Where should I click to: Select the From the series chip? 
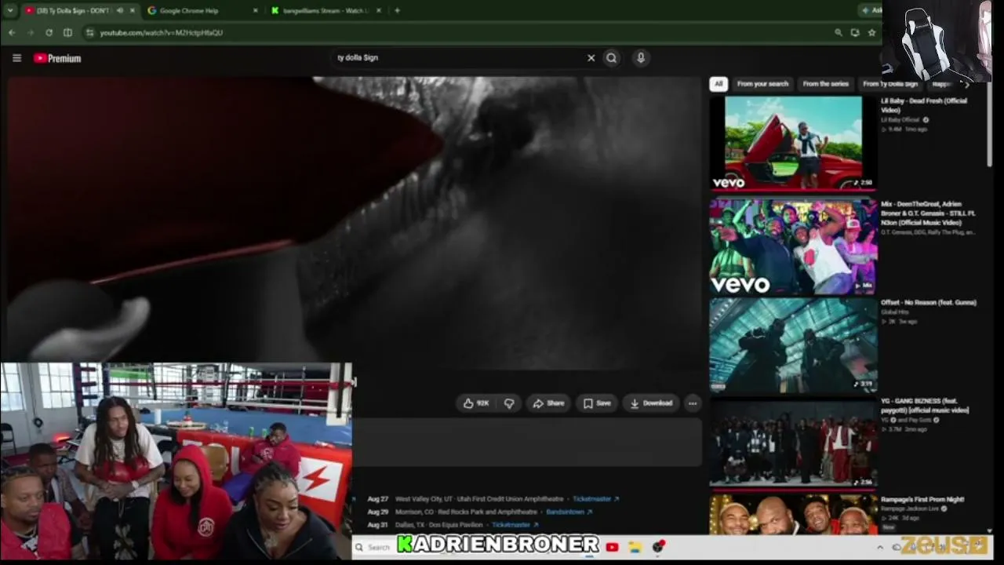825,84
